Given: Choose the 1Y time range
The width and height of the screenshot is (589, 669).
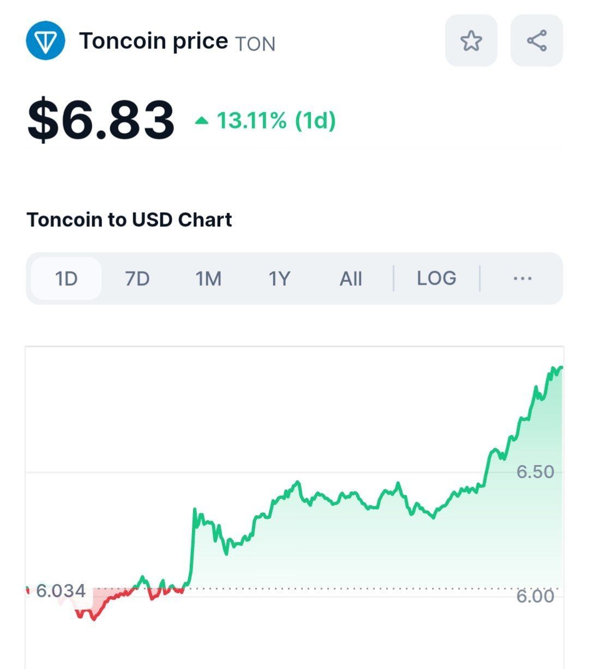Looking at the screenshot, I should pyautogui.click(x=279, y=279).
